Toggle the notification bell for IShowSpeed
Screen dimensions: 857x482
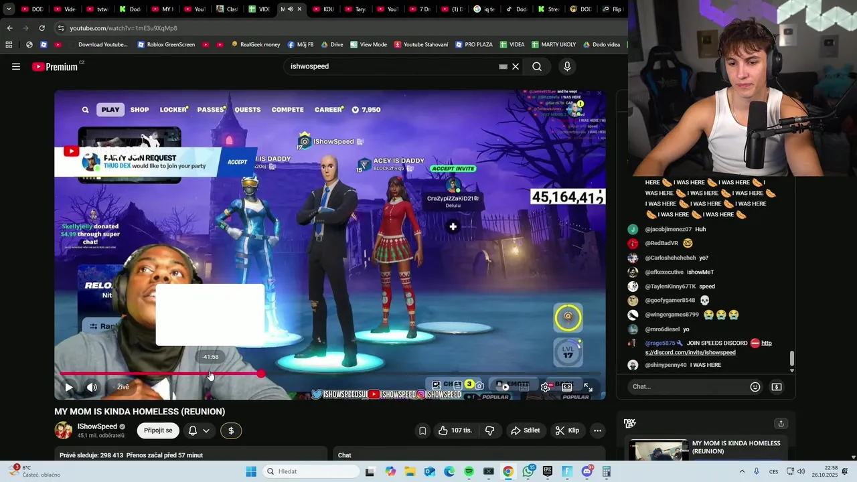193,430
